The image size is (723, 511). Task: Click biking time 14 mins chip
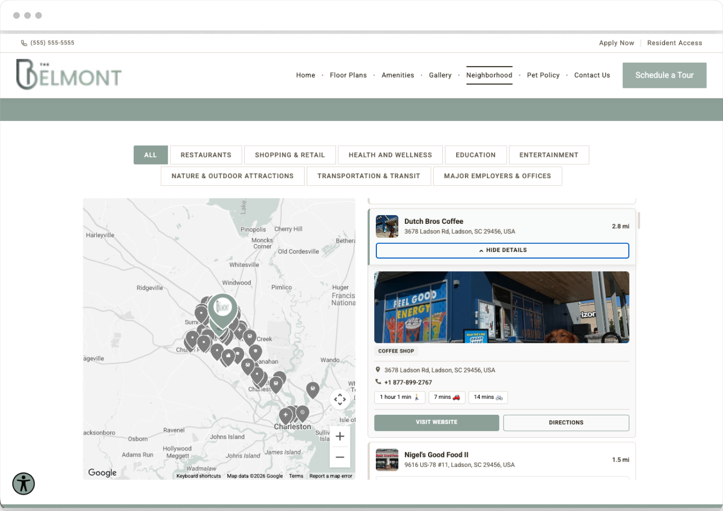coord(488,397)
